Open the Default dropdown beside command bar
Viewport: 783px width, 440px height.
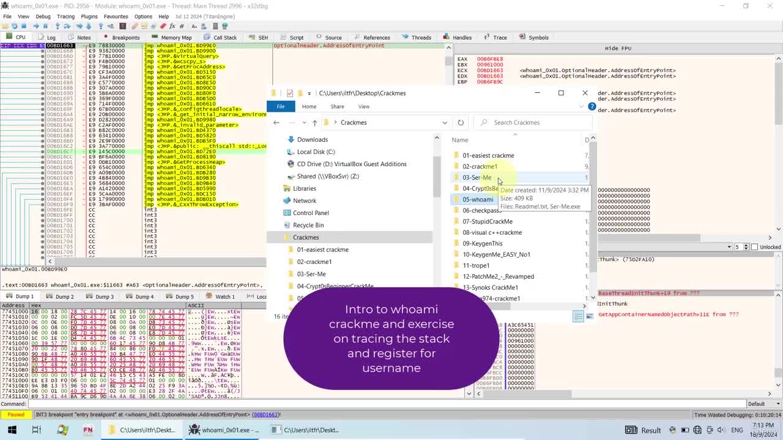click(761, 404)
